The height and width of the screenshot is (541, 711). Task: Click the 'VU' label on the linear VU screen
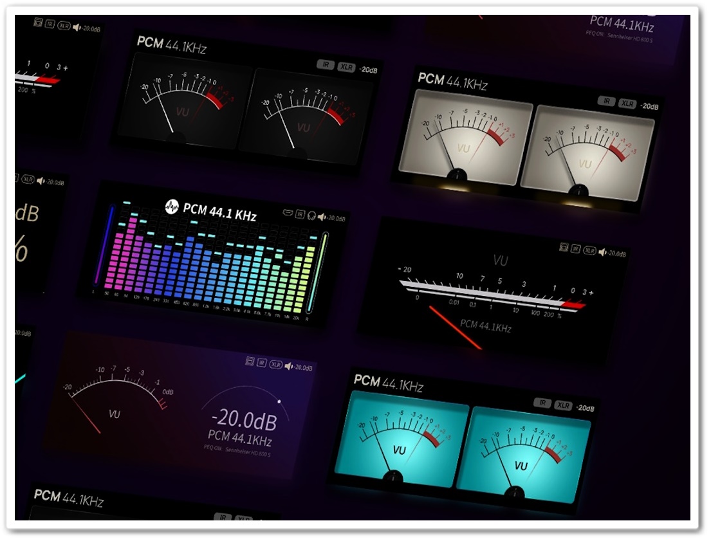501,261
